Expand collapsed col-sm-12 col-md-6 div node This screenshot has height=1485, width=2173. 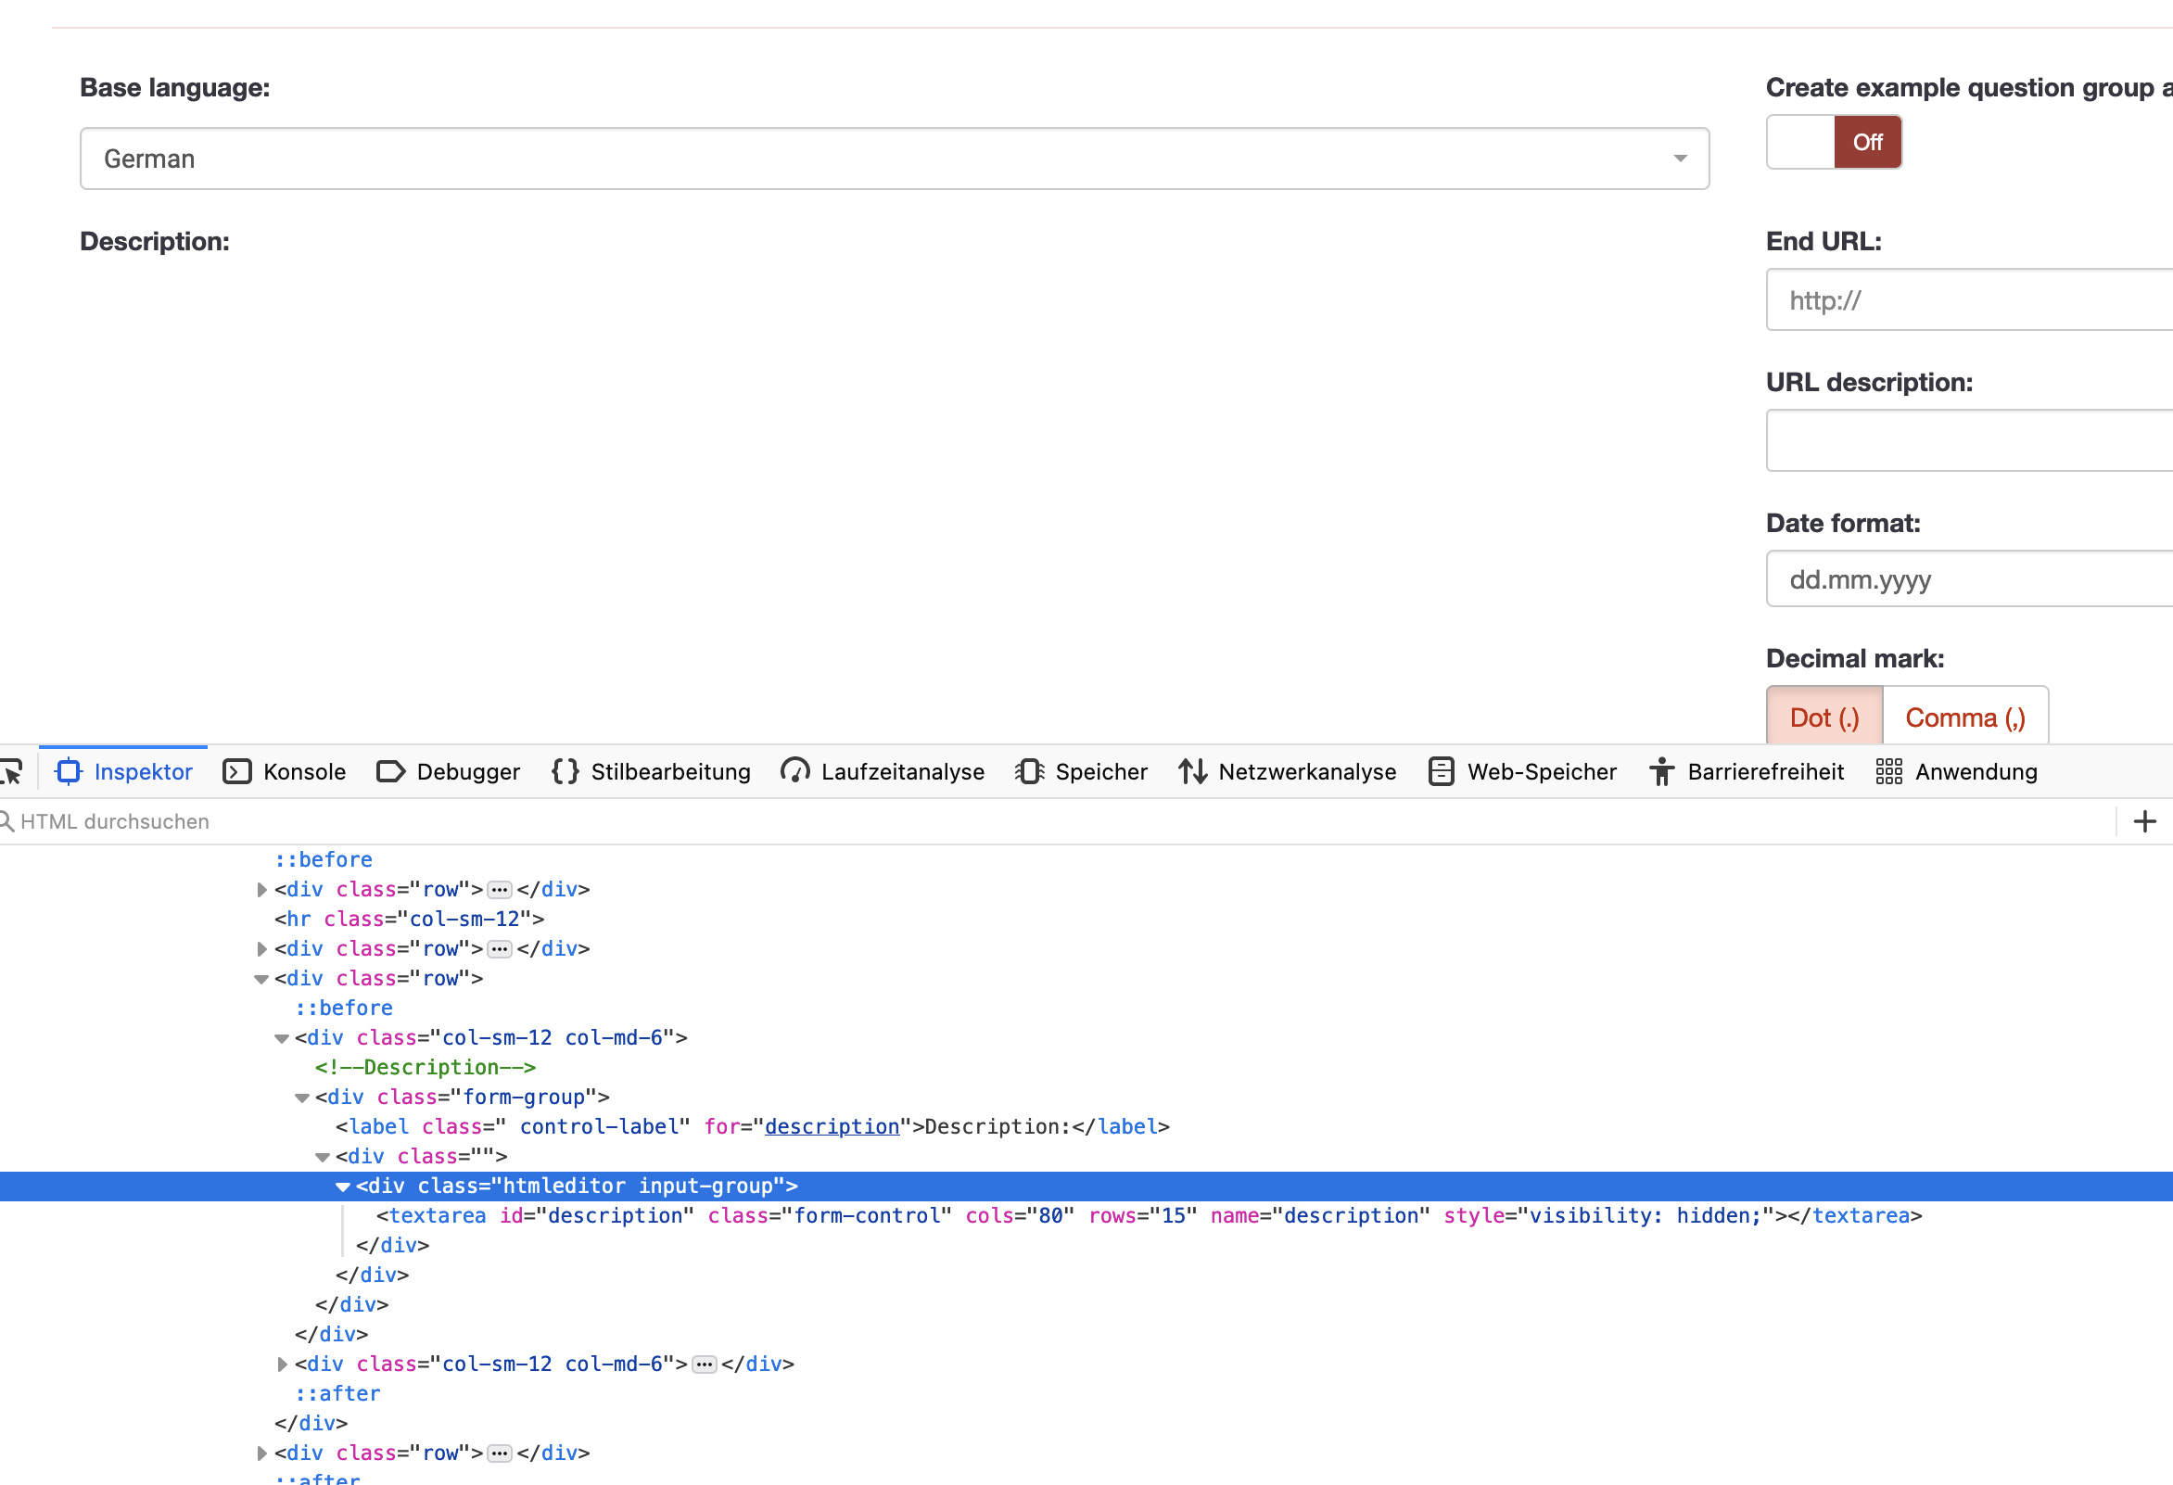(x=282, y=1364)
